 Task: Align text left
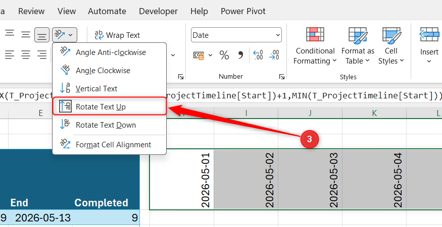tap(10, 54)
